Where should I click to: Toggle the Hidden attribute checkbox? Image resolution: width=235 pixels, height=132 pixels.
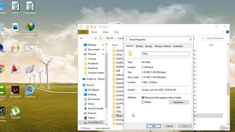[x=143, y=102]
